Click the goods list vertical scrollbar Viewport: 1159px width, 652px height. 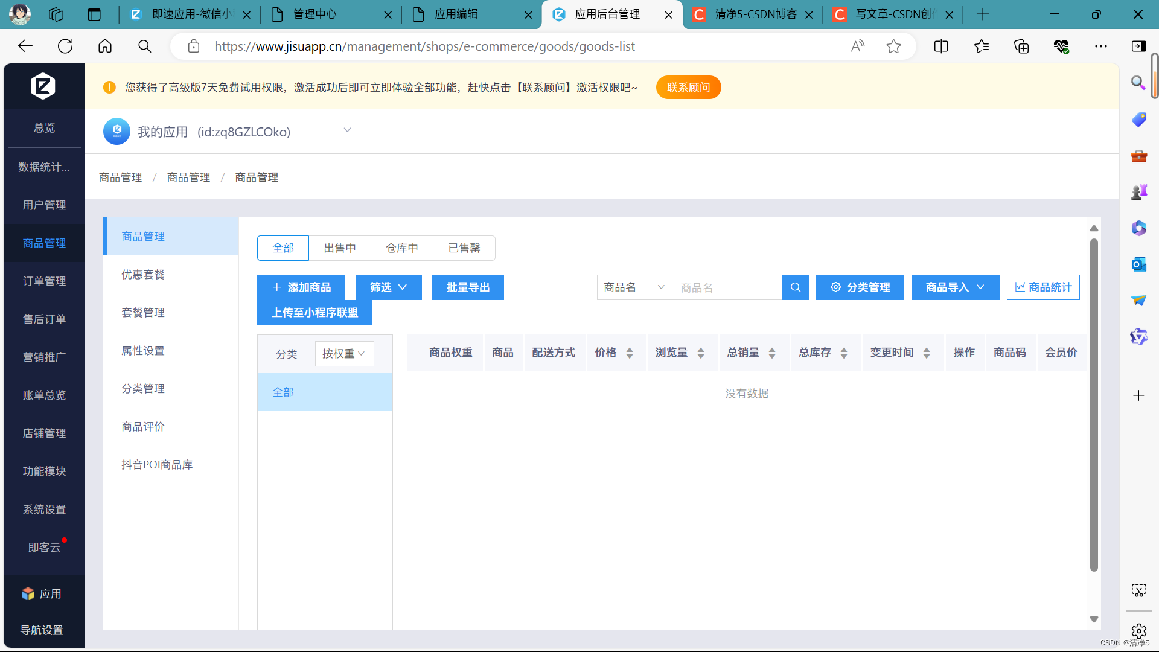pos(1093,404)
